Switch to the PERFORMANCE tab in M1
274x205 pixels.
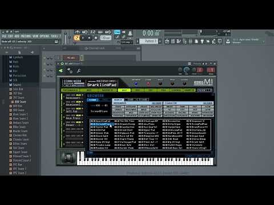point(70,90)
